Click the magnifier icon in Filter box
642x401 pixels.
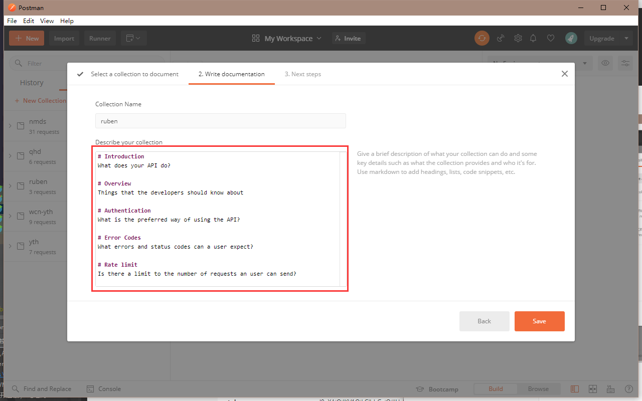pos(19,63)
